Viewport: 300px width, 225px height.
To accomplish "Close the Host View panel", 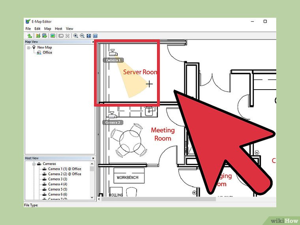I will pos(93,158).
